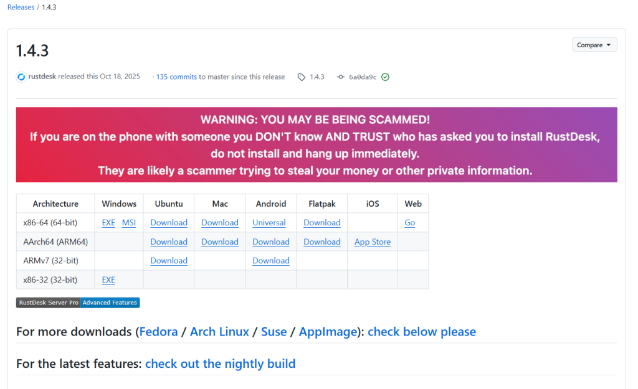Check out the nightly build link
The height and width of the screenshot is (389, 638).
tap(220, 363)
